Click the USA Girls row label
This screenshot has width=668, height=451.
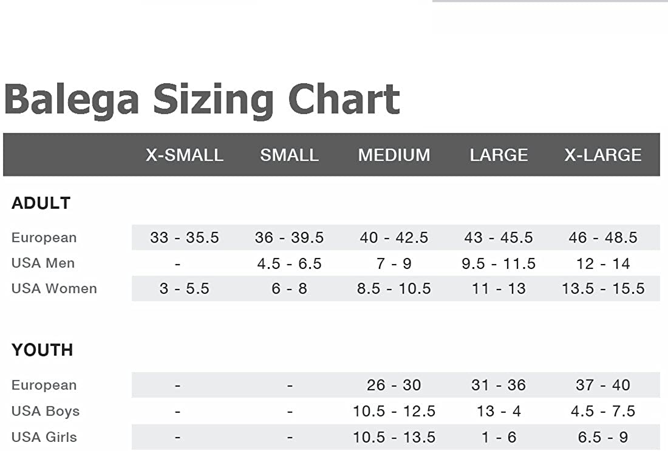44,437
